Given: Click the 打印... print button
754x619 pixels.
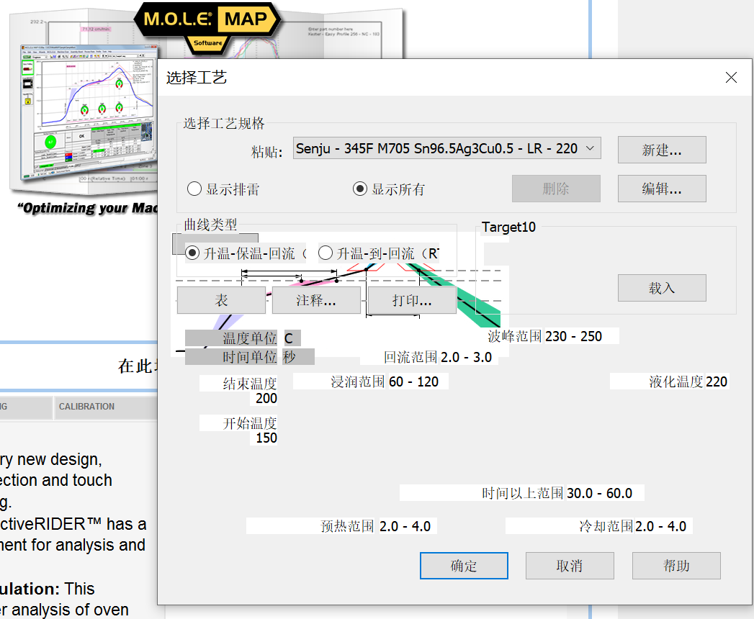Looking at the screenshot, I should pos(412,300).
